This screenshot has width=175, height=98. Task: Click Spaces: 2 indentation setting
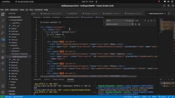point(137,97)
